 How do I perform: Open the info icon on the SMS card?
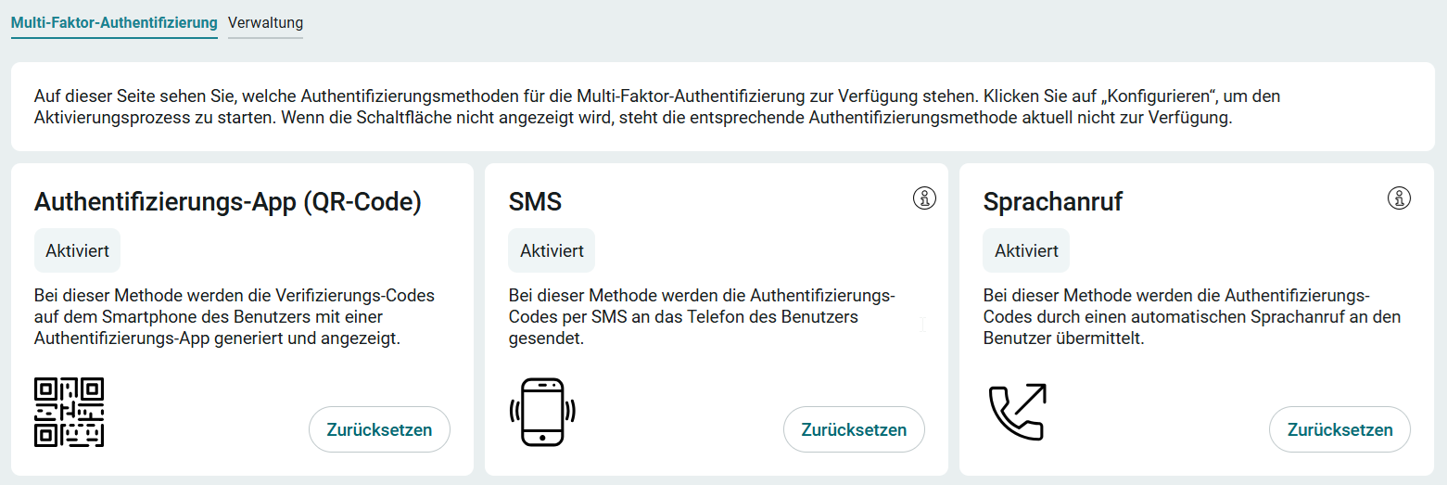[x=924, y=198]
